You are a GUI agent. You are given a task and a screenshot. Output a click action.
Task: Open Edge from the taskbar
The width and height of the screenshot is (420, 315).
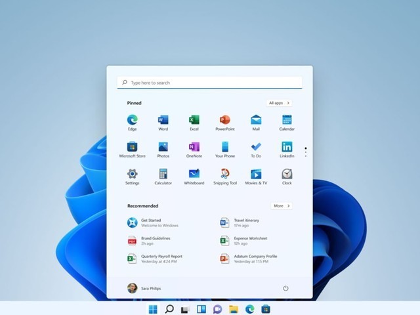[249, 309]
